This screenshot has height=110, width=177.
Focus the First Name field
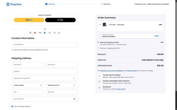28,65
